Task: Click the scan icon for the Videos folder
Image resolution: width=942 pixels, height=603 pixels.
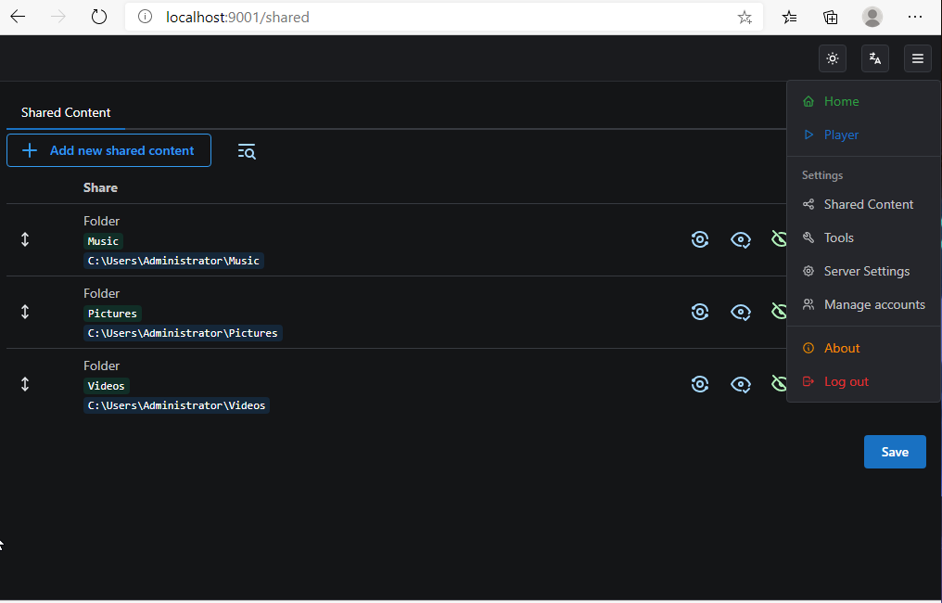Action: click(x=700, y=383)
